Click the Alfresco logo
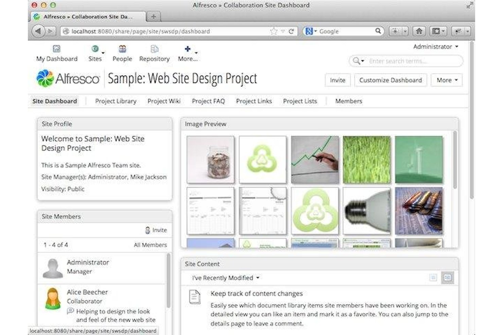 [68, 78]
